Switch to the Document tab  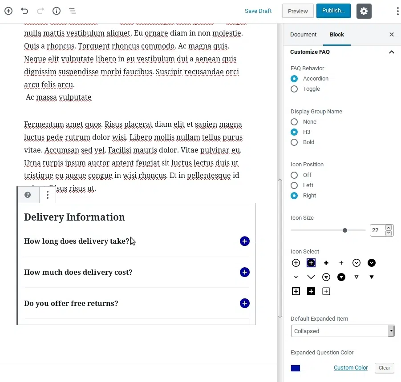pyautogui.click(x=303, y=34)
